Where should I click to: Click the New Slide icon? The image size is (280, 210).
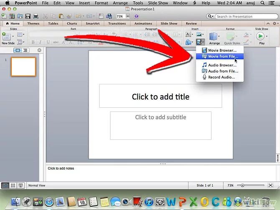point(6,36)
